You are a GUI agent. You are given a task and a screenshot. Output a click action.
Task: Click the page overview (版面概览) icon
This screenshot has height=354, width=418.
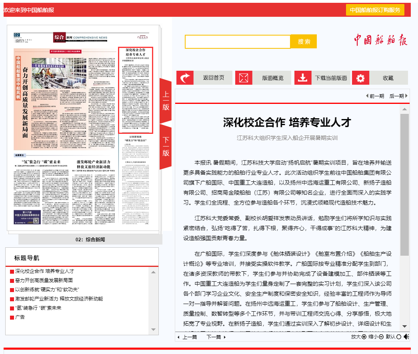[243, 78]
